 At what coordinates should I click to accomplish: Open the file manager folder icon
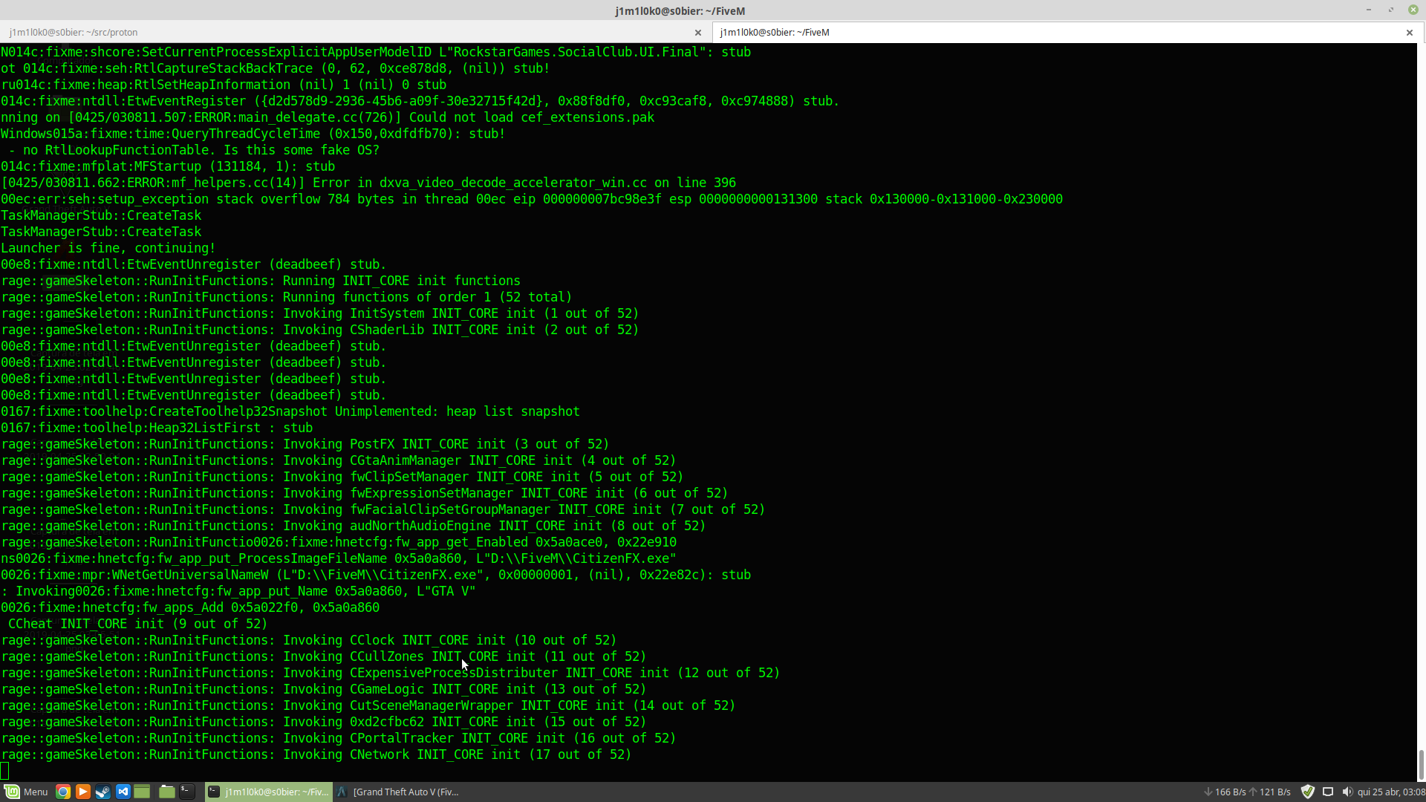pos(167,792)
